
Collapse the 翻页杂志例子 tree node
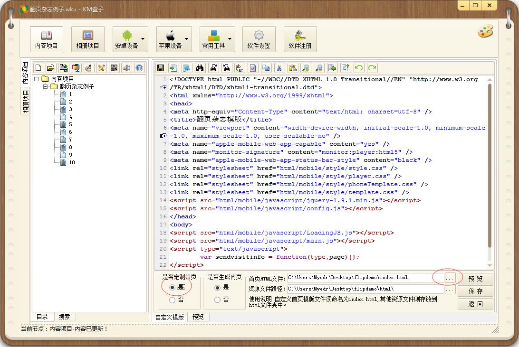[45, 86]
